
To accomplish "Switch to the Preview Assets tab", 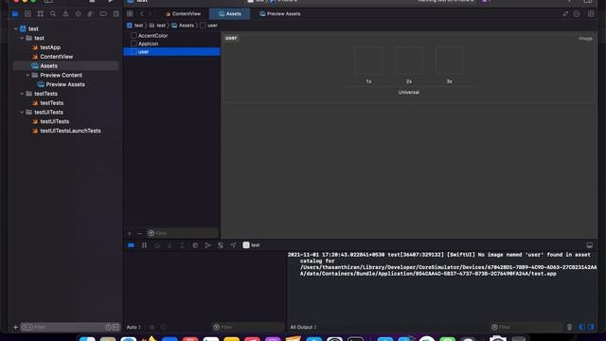I will [280, 14].
